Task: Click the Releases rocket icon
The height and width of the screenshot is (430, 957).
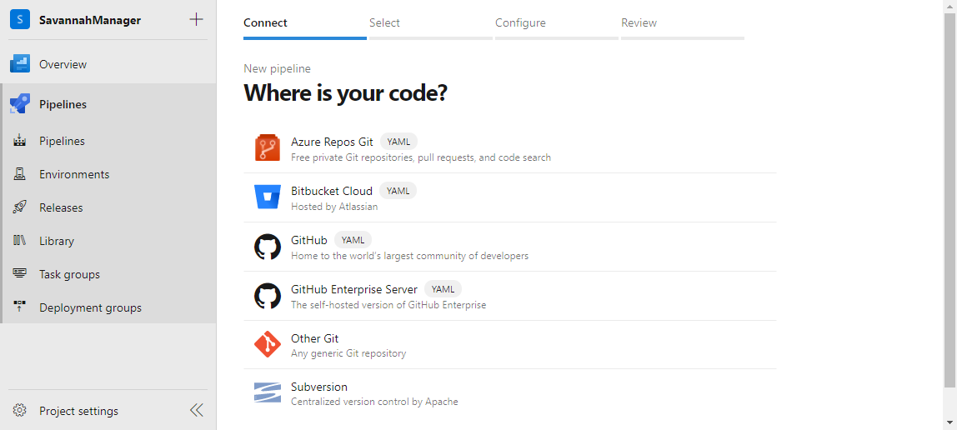Action: tap(19, 207)
